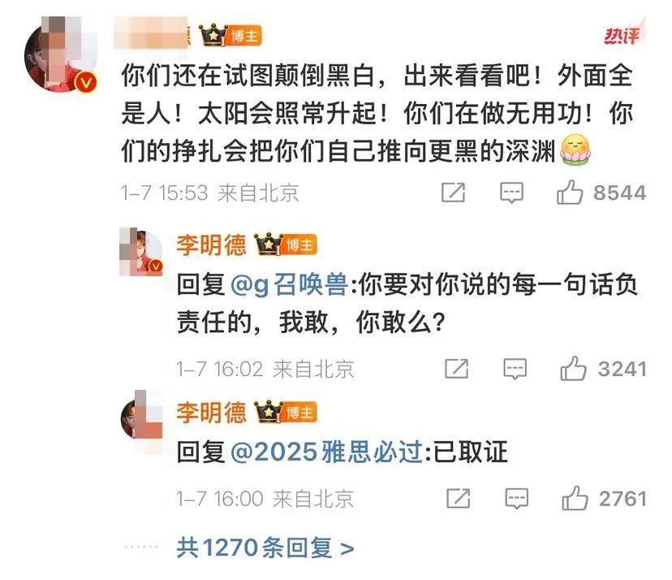This screenshot has height=580, width=672.
Task: Tap the crown badge beside first 李明德
Action: click(269, 244)
